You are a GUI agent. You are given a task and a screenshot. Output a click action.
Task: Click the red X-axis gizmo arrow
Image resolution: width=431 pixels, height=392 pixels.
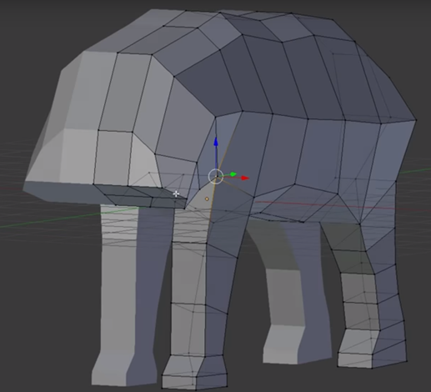pyautogui.click(x=245, y=178)
